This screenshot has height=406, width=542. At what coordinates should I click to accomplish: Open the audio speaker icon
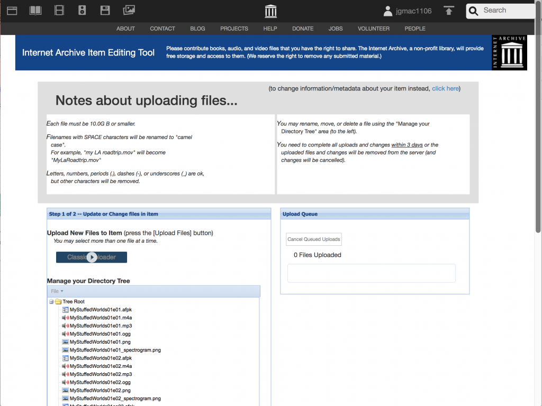[82, 11]
